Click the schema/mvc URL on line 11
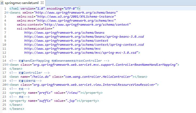Viewport: 196px width, 113px height. pyautogui.click(x=62, y=49)
